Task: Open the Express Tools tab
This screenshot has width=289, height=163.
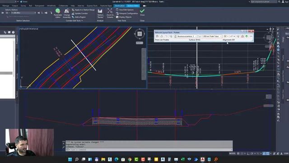Action: [x=92, y=6]
